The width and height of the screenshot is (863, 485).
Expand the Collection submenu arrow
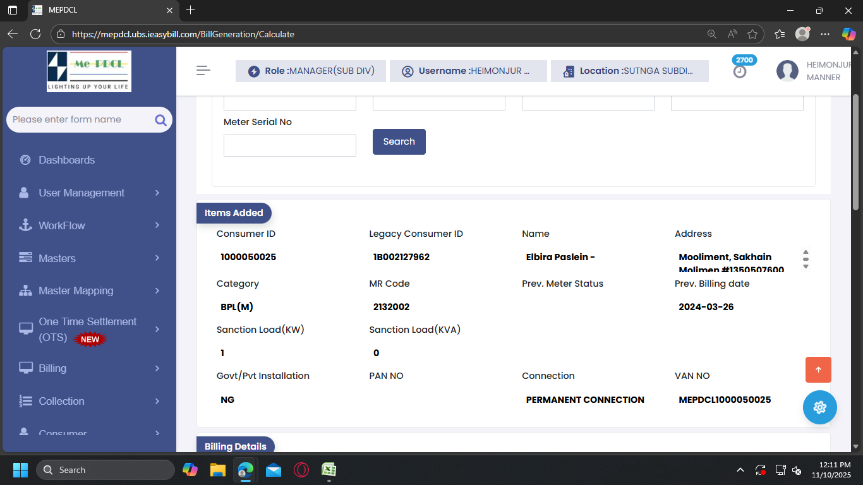pyautogui.click(x=157, y=401)
